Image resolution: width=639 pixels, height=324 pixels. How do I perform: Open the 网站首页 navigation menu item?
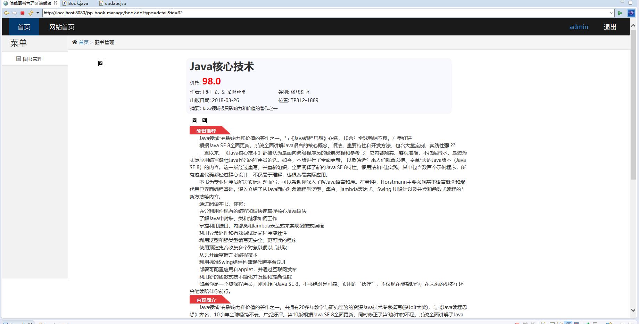[61, 27]
